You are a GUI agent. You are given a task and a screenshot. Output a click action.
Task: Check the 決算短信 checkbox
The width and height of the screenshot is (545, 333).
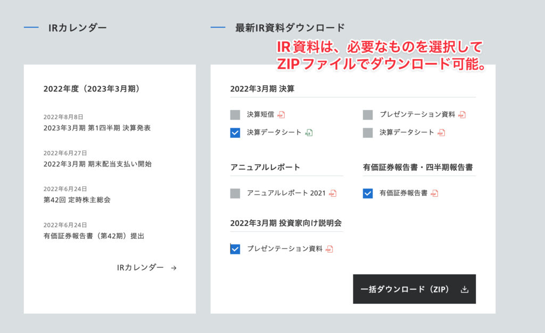point(235,115)
